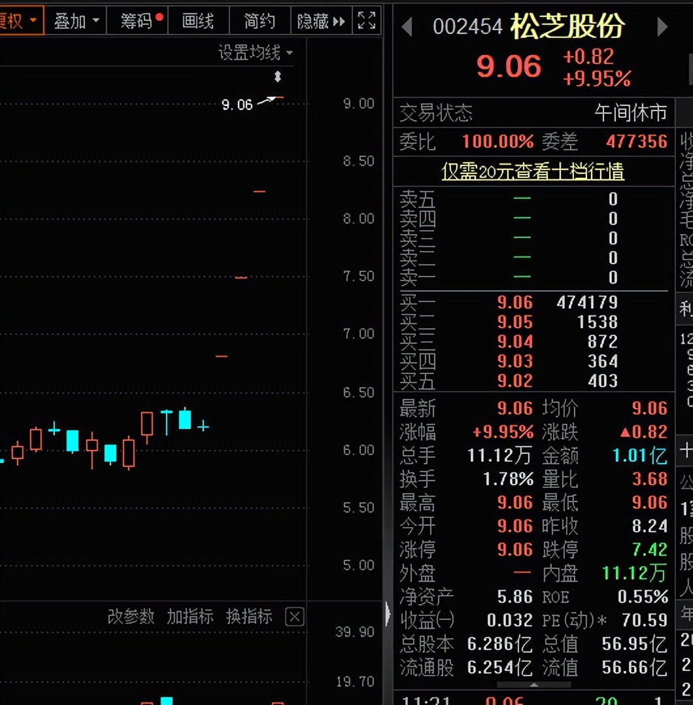
Task: Open the 仅需20元查看十档行情 link
Action: click(x=533, y=171)
